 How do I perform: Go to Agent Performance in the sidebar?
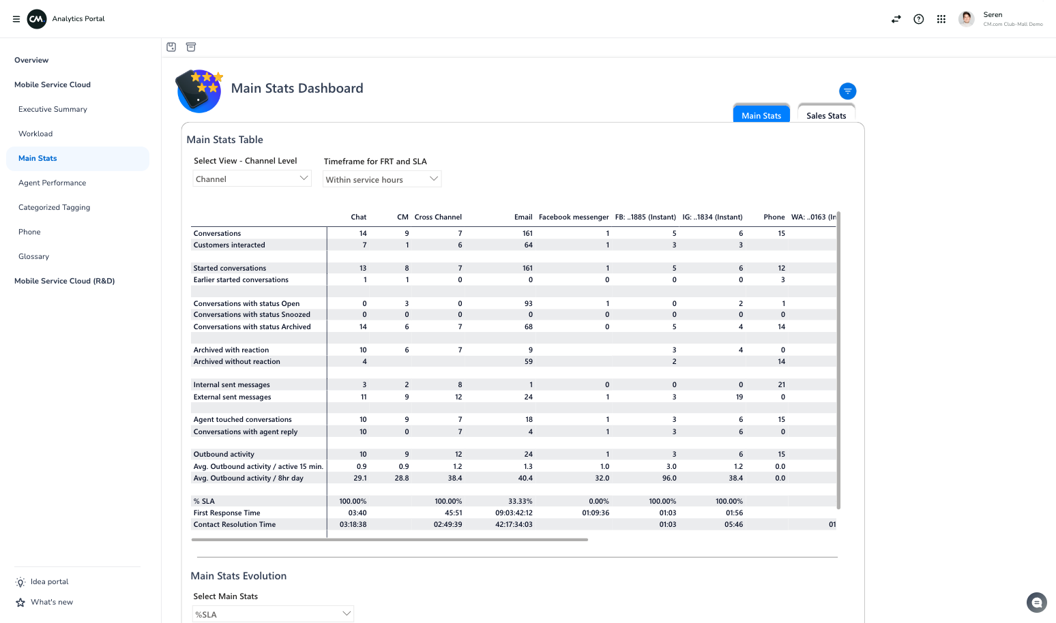(52, 183)
